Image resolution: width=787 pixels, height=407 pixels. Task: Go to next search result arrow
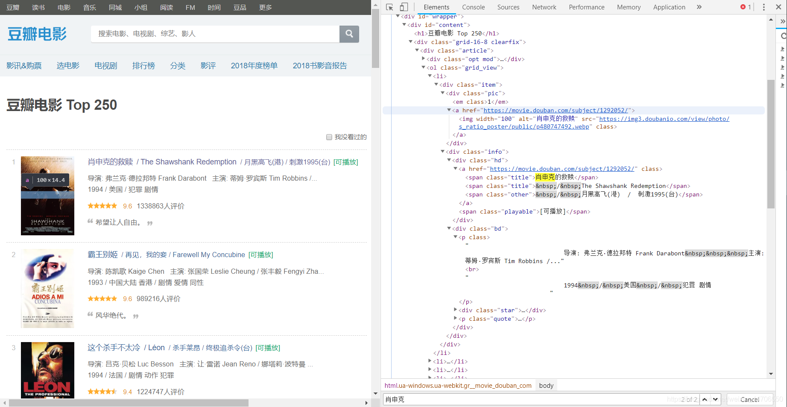[715, 399]
